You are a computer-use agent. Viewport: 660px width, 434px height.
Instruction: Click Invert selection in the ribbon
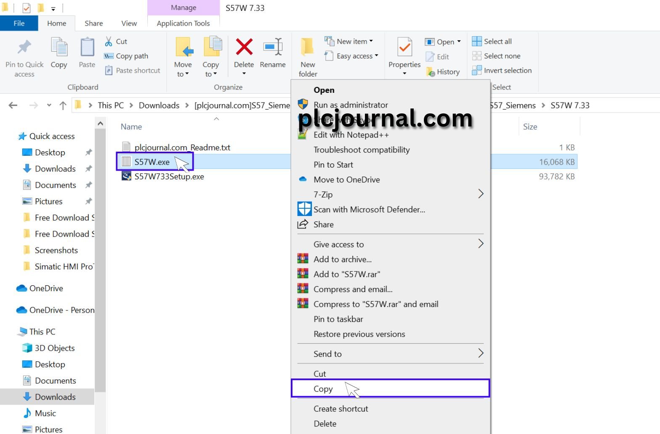pyautogui.click(x=502, y=71)
